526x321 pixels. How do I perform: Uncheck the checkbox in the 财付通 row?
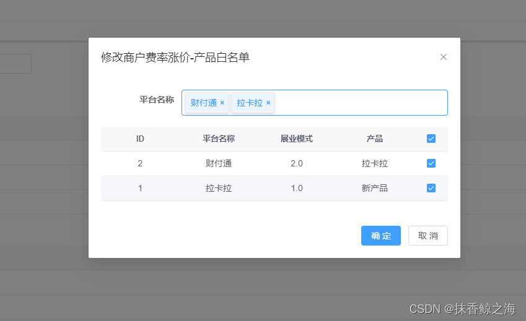pyautogui.click(x=431, y=163)
